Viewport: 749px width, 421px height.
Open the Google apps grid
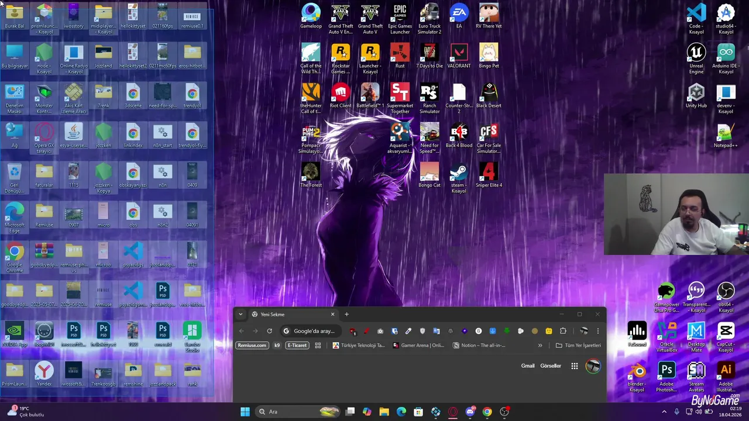pyautogui.click(x=575, y=366)
